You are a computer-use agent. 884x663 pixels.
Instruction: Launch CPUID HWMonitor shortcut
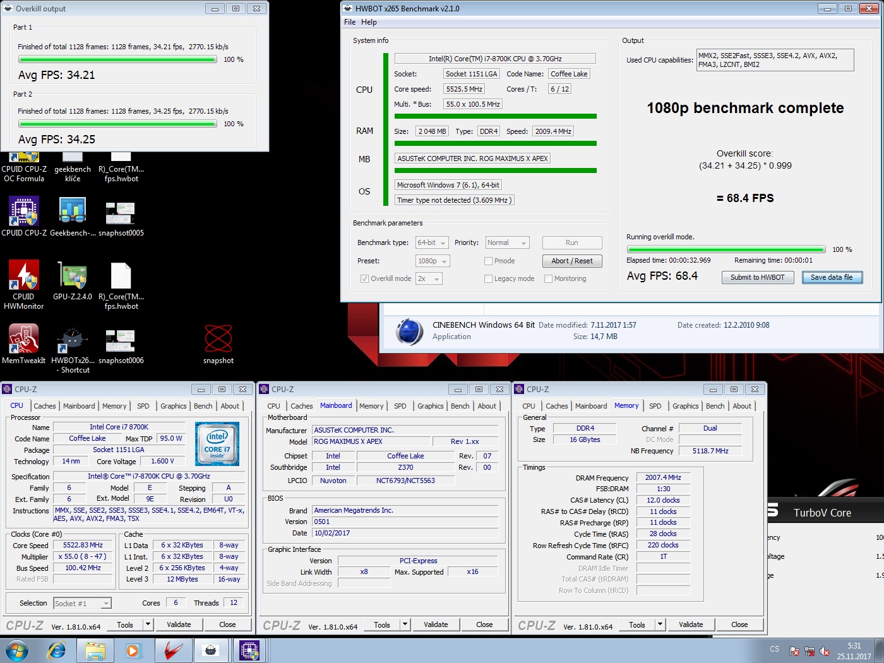tap(24, 284)
